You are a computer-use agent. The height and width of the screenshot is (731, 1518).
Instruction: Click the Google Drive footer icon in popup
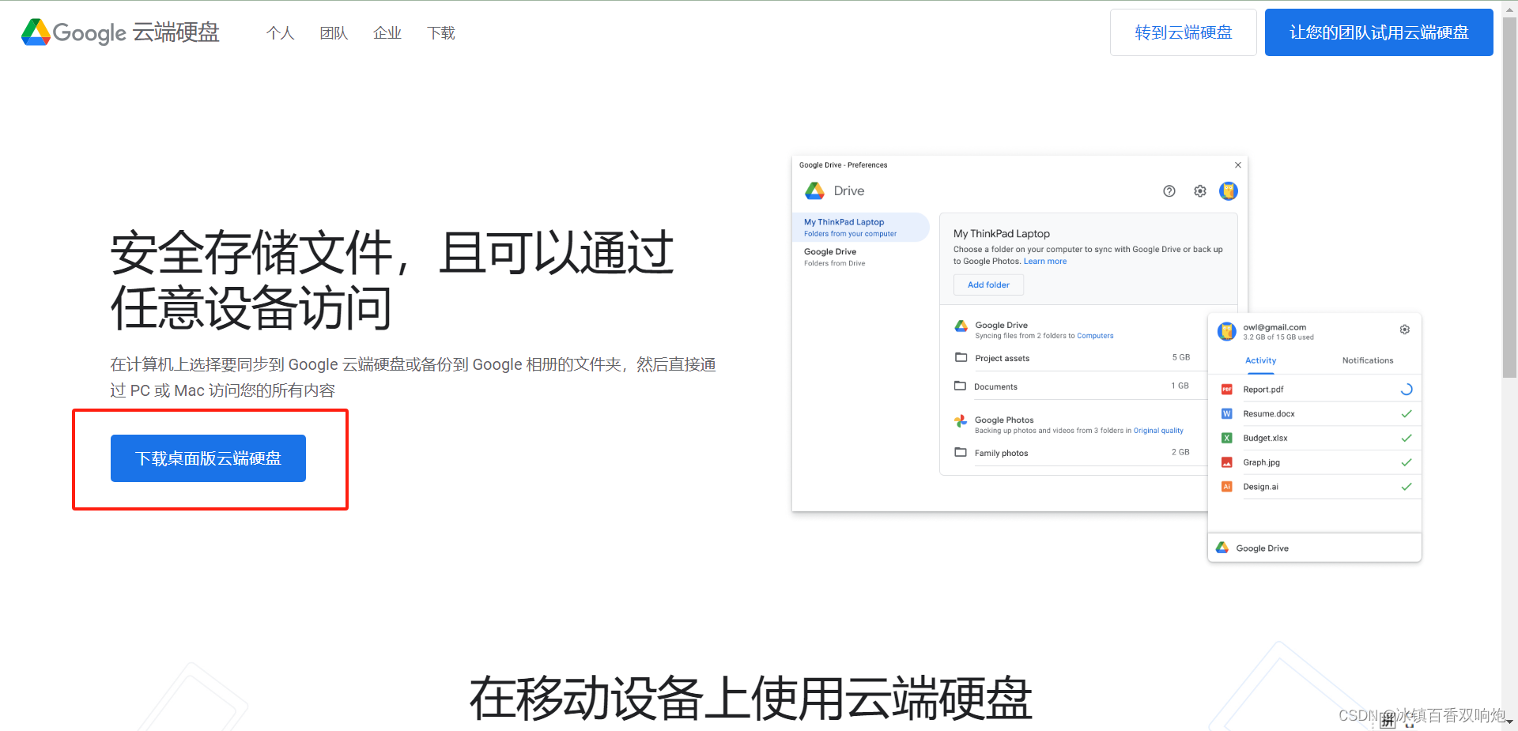[x=1222, y=548]
